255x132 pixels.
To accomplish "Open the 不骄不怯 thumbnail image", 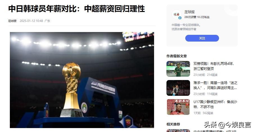I will (178, 107).
